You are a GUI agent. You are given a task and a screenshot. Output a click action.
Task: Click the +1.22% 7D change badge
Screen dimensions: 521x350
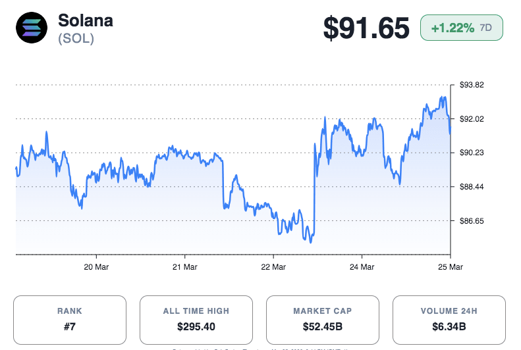[461, 28]
